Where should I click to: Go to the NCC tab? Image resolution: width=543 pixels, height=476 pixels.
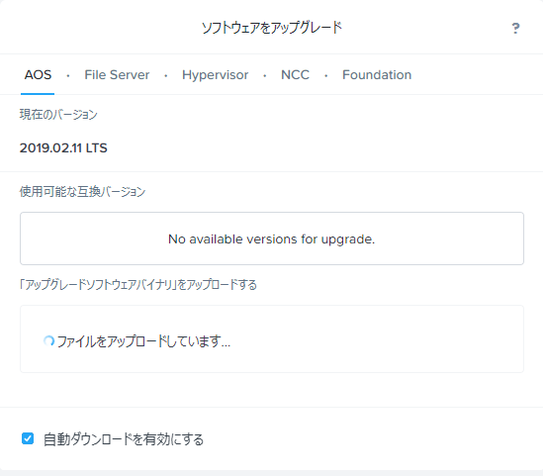(295, 75)
